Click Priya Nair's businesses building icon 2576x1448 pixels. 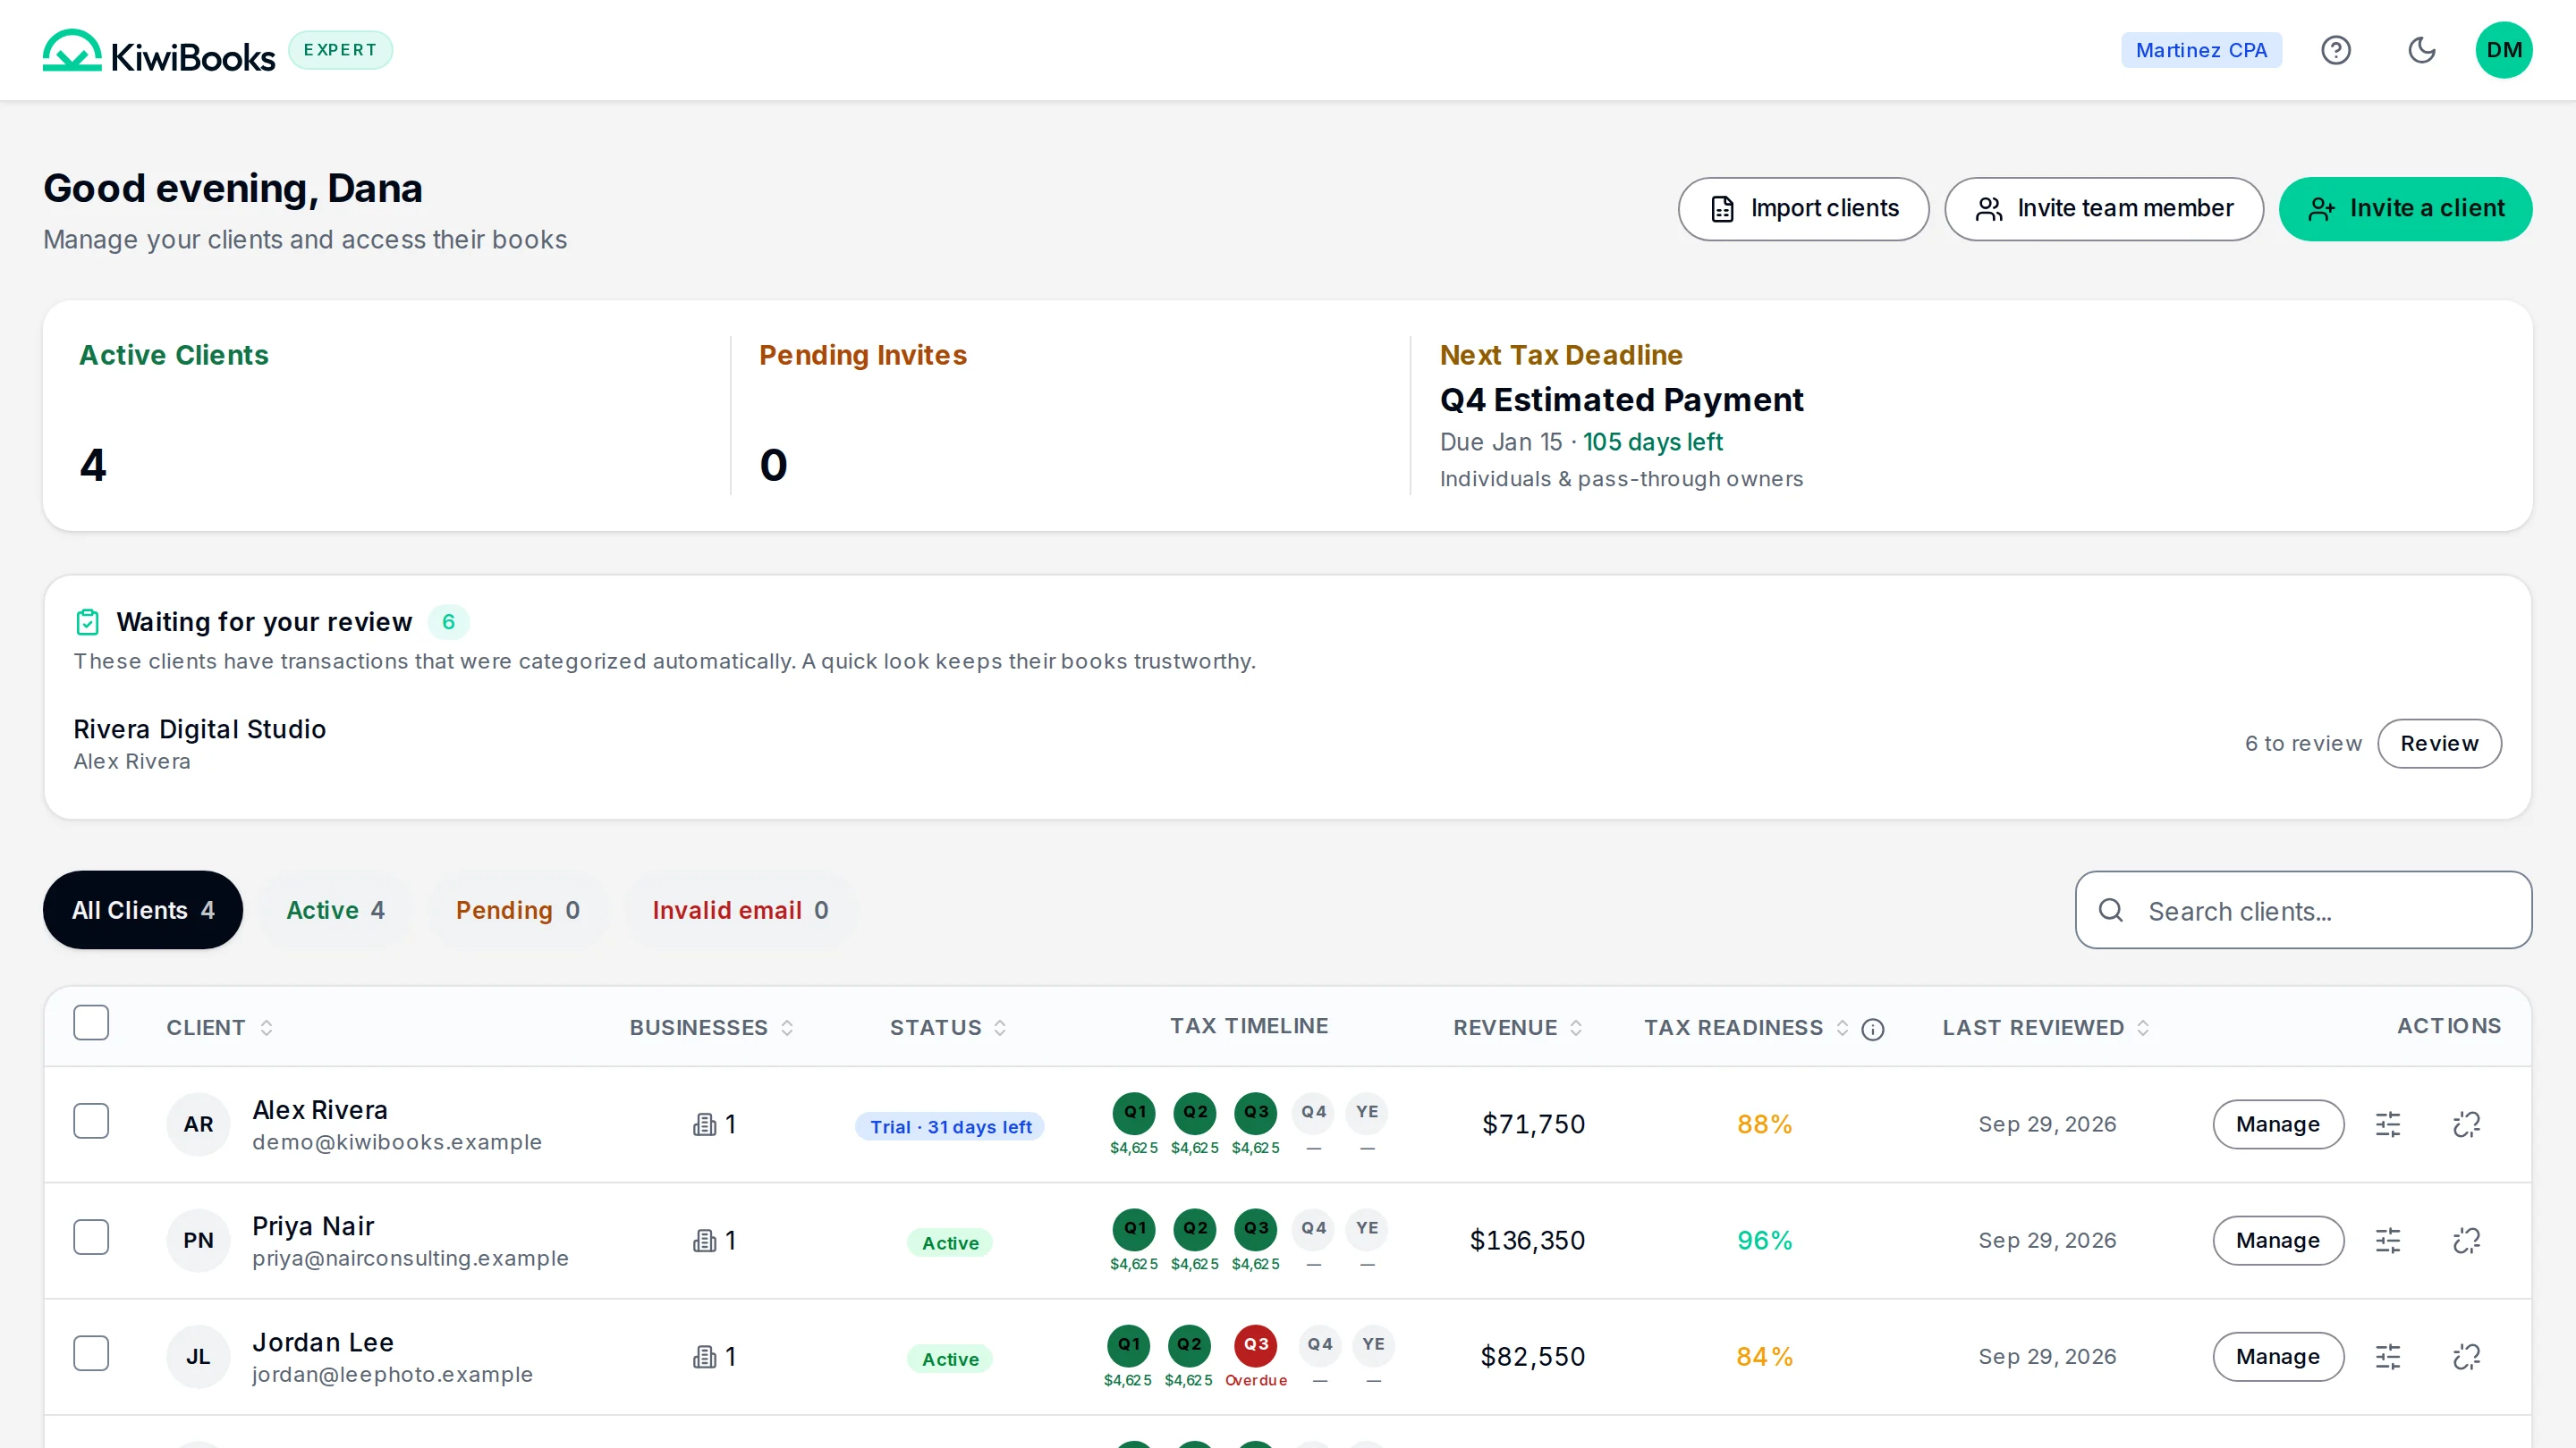(x=705, y=1240)
